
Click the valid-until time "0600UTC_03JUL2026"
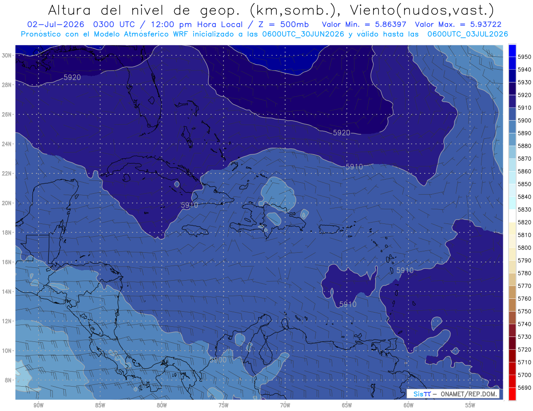pos(468,34)
